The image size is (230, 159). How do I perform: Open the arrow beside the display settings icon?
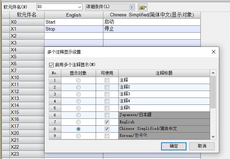click(146, 7)
